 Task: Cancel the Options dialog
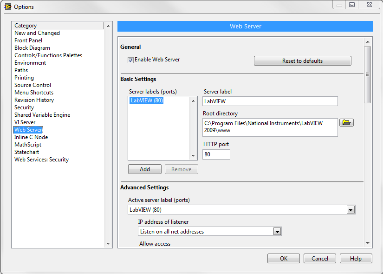coord(320,259)
